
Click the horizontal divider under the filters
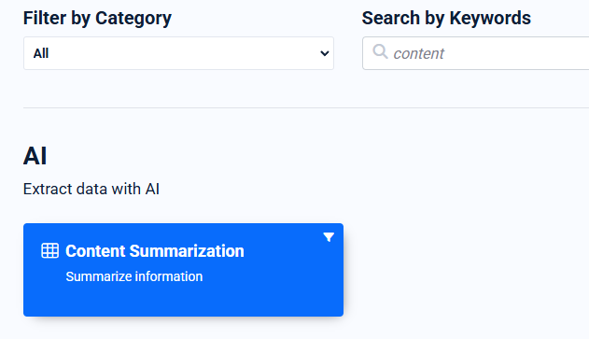point(306,108)
